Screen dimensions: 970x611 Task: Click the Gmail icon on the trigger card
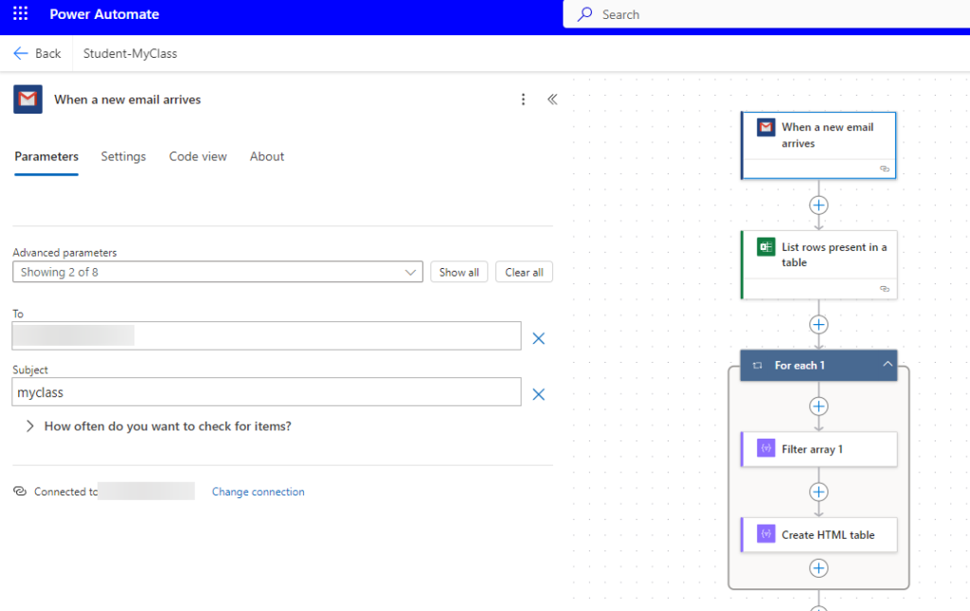pyautogui.click(x=765, y=127)
